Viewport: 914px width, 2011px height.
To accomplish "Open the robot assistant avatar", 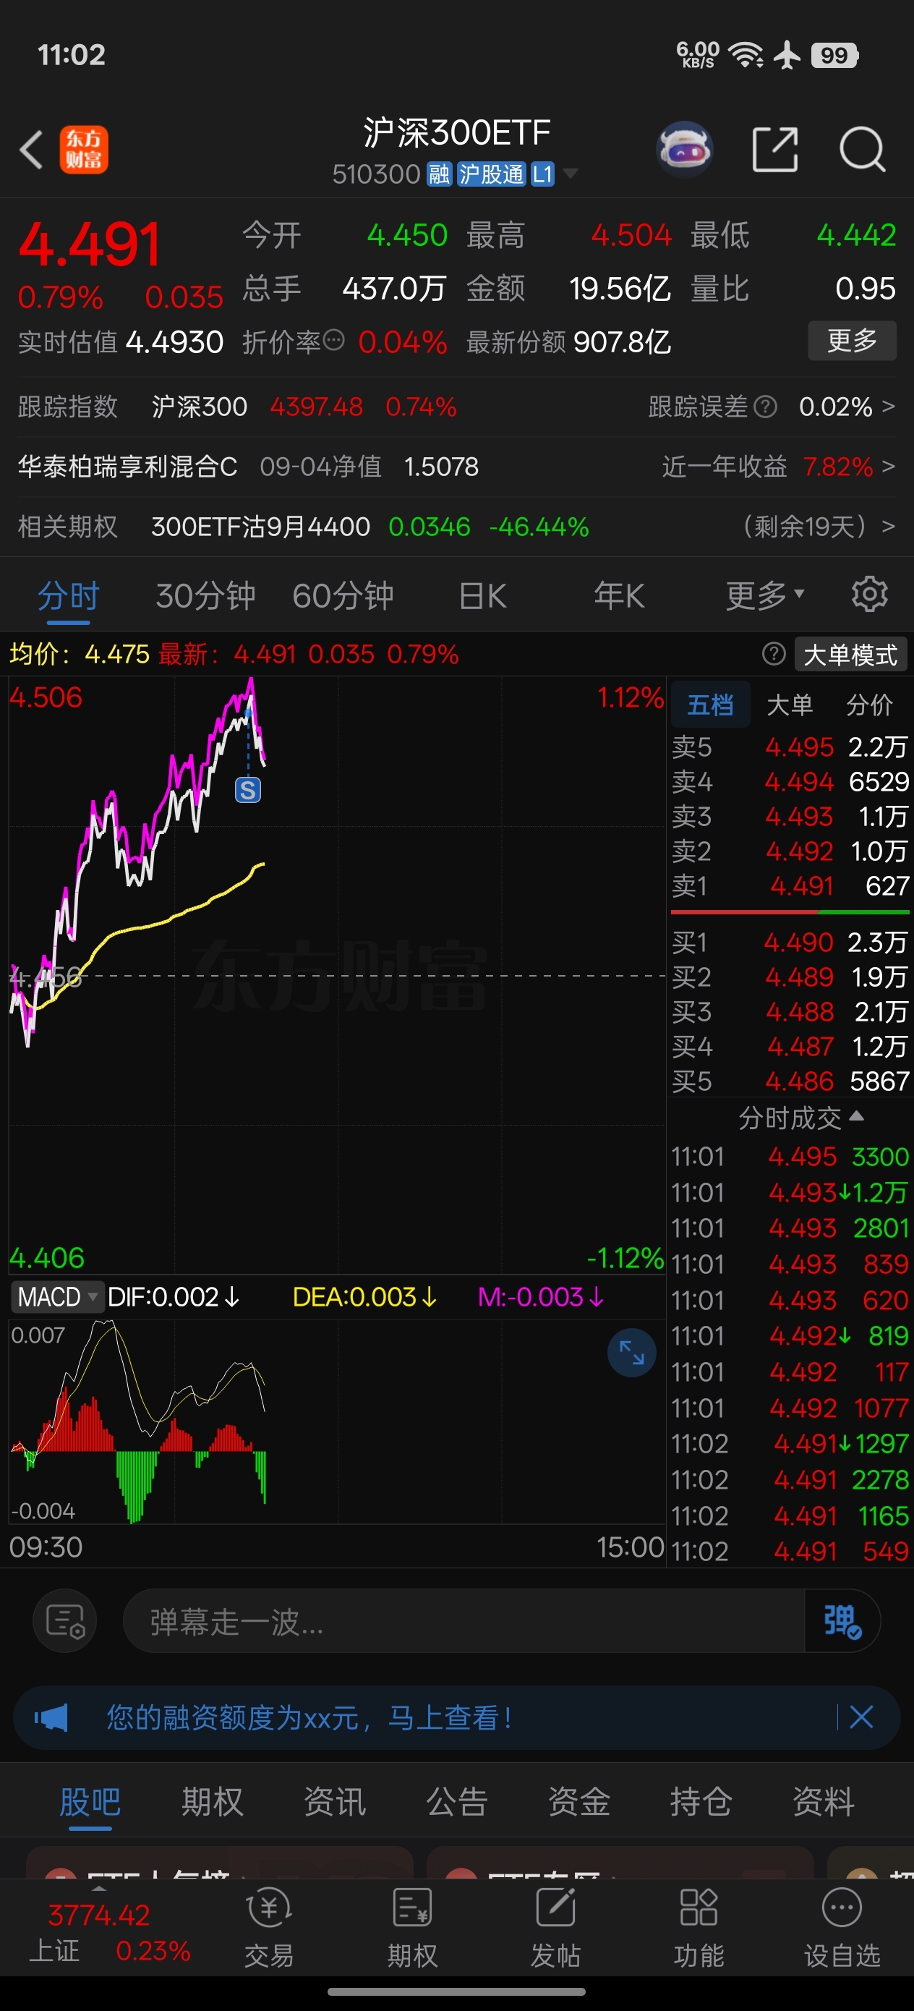I will tap(685, 148).
